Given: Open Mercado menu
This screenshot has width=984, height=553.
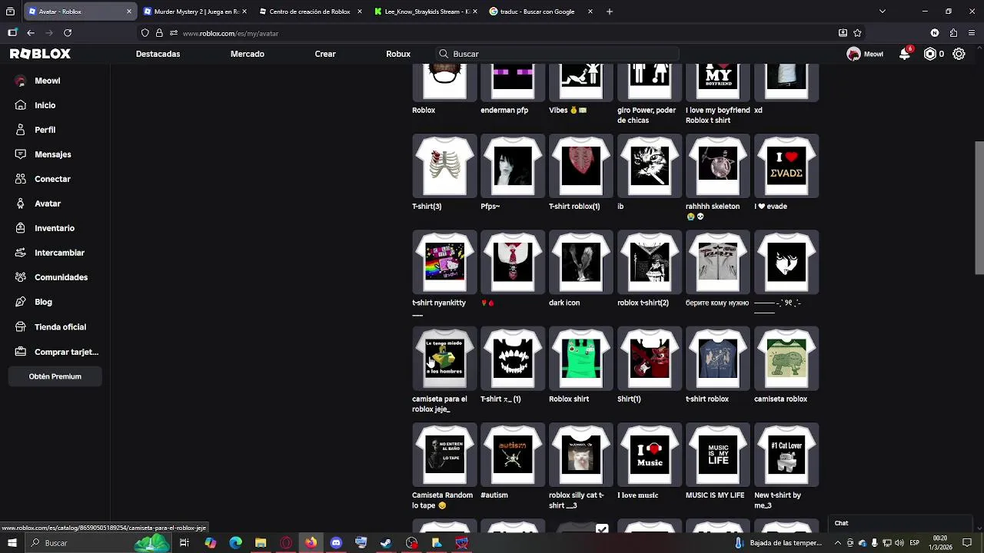Looking at the screenshot, I should (248, 54).
